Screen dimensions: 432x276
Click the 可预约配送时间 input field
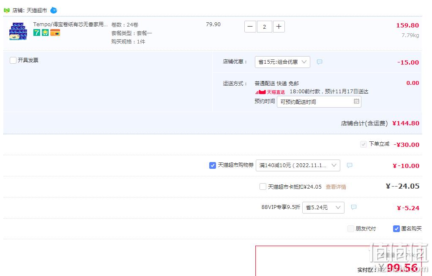tap(319, 102)
